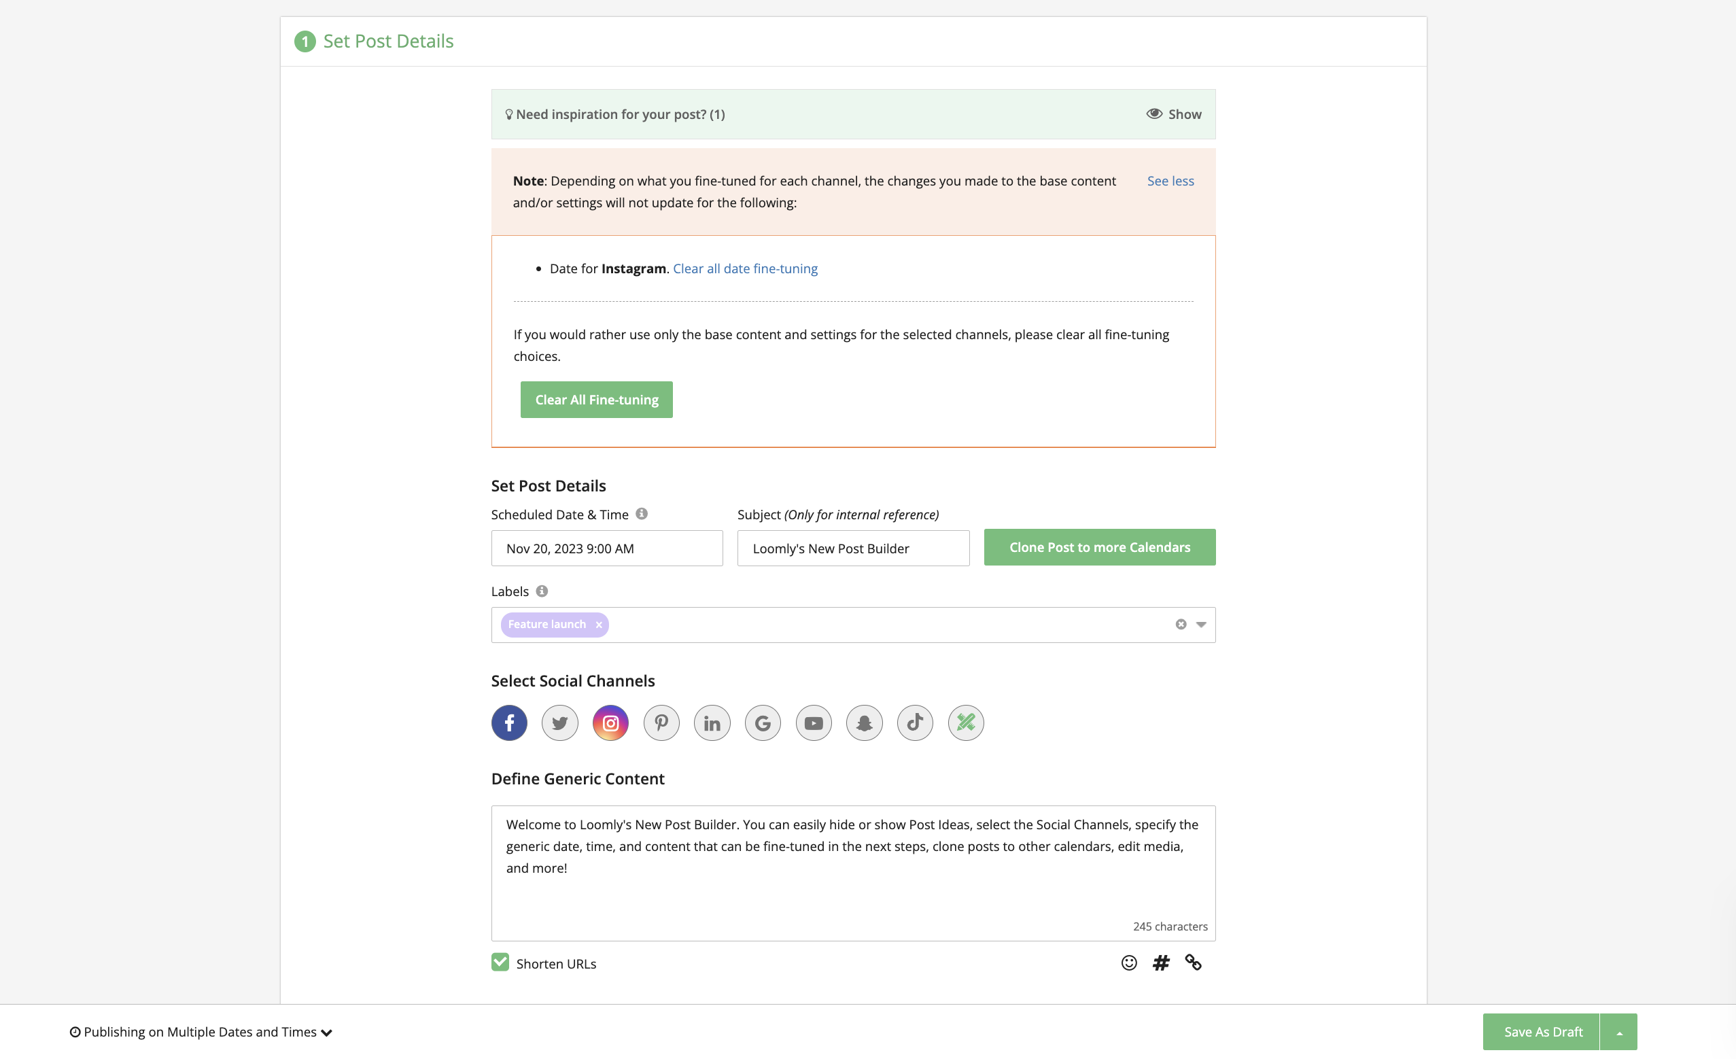Click the Set Post Details step title
1736x1059 pixels.
[388, 41]
